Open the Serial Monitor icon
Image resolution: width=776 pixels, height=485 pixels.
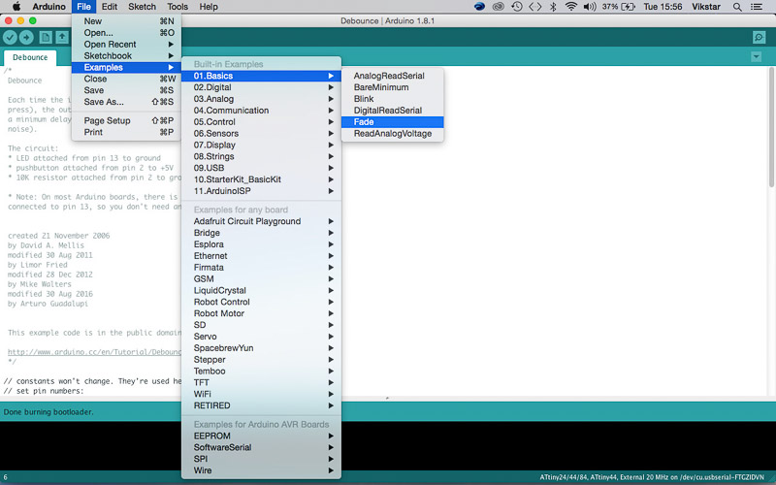(x=759, y=37)
